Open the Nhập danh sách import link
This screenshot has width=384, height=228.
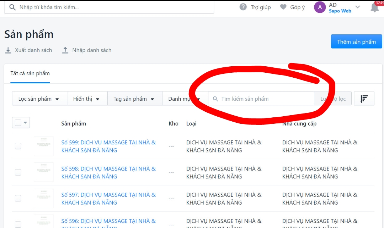(92, 50)
